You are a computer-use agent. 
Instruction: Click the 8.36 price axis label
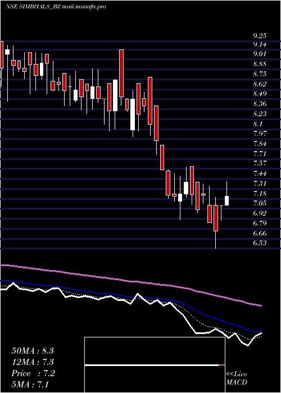pyautogui.click(x=260, y=104)
